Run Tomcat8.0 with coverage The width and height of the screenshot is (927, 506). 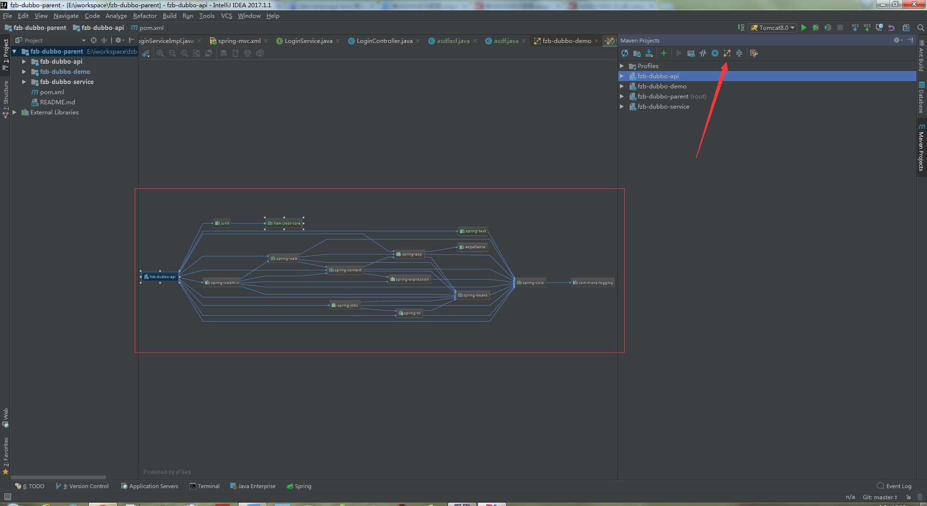(828, 28)
